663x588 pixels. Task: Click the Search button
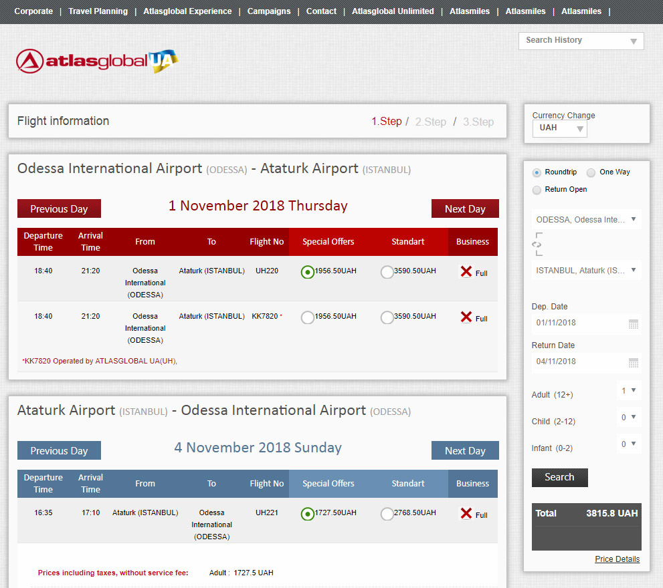pos(560,478)
